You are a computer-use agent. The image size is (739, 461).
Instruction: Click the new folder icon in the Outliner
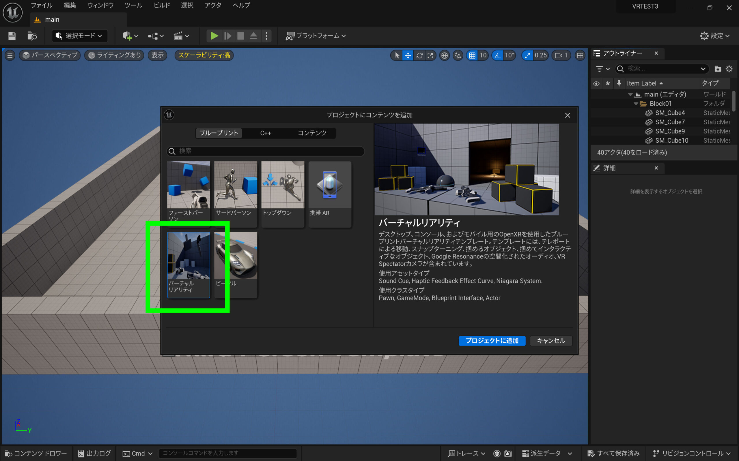point(718,69)
